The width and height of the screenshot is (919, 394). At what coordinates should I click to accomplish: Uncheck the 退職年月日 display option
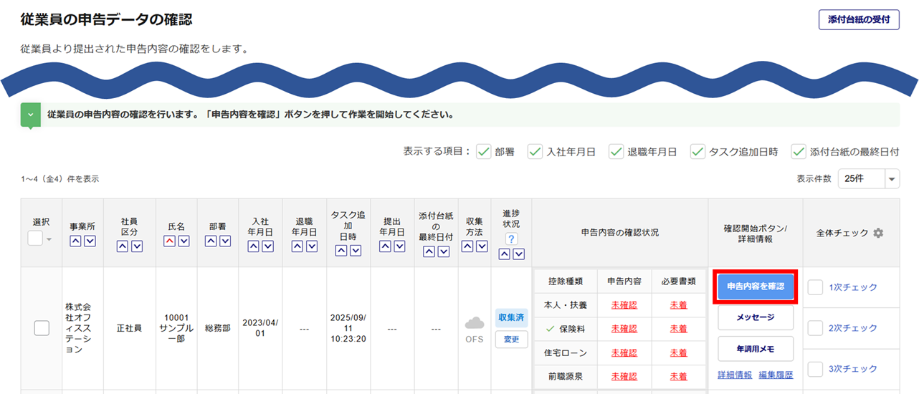616,152
